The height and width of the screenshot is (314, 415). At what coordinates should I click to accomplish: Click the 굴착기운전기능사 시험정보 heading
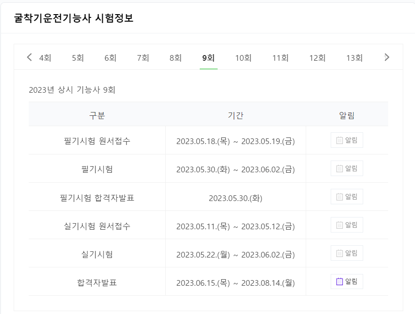click(74, 18)
